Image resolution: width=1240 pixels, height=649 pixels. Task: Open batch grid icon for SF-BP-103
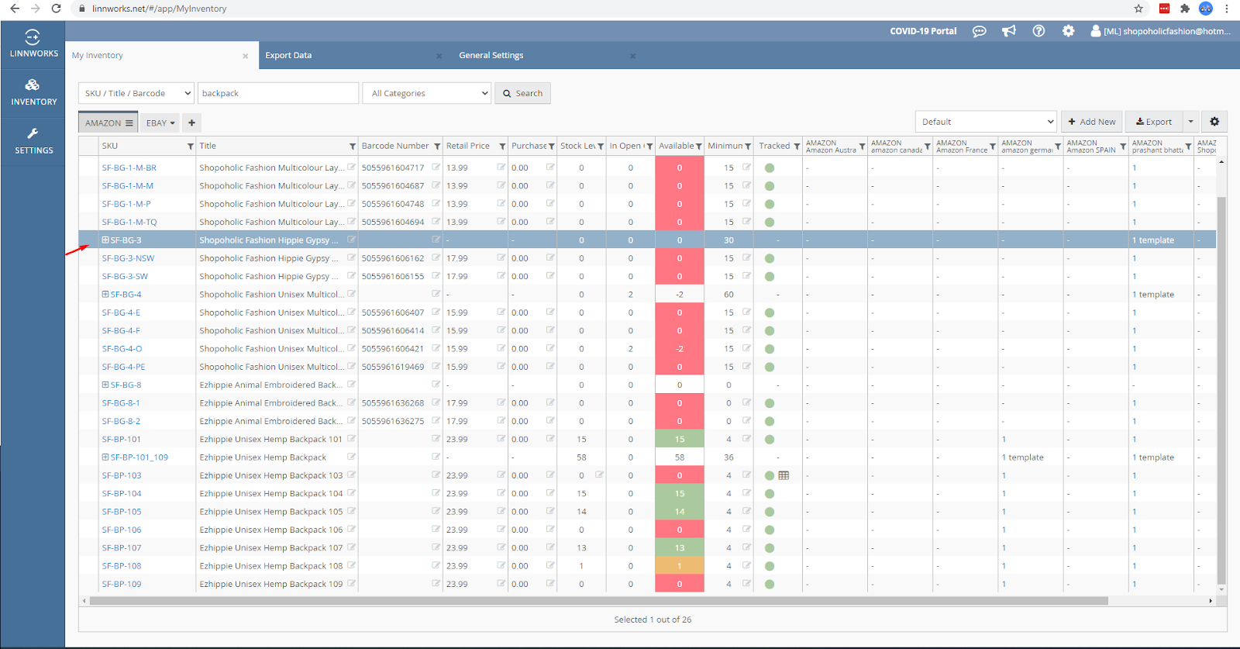coord(784,475)
